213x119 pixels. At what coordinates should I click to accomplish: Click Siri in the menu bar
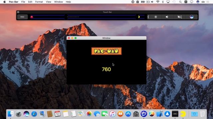[198, 2]
